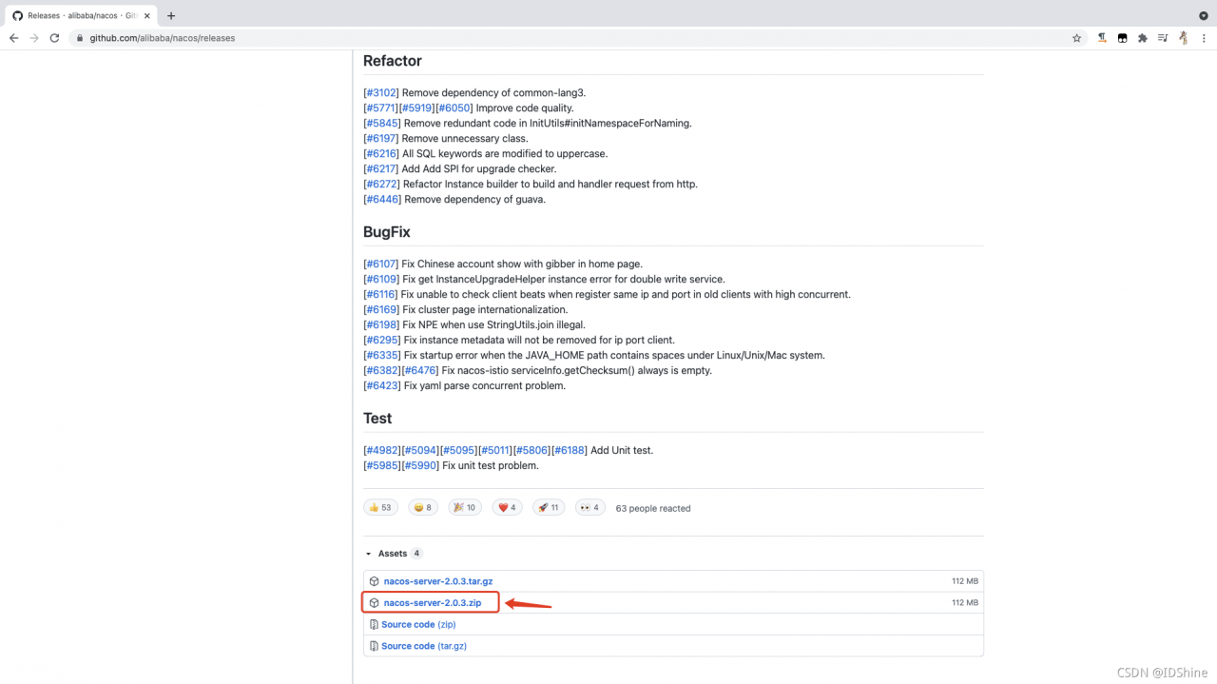Open the Extensions puzzle-piece menu
The height and width of the screenshot is (684, 1217).
tap(1142, 38)
